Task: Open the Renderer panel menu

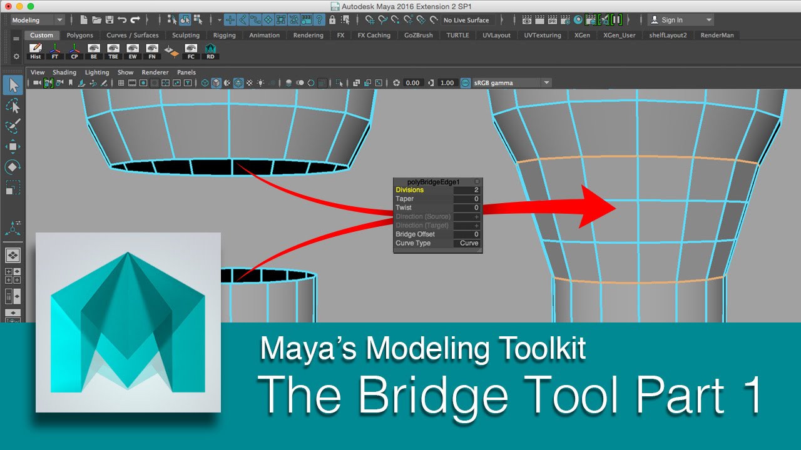Action: pos(155,72)
